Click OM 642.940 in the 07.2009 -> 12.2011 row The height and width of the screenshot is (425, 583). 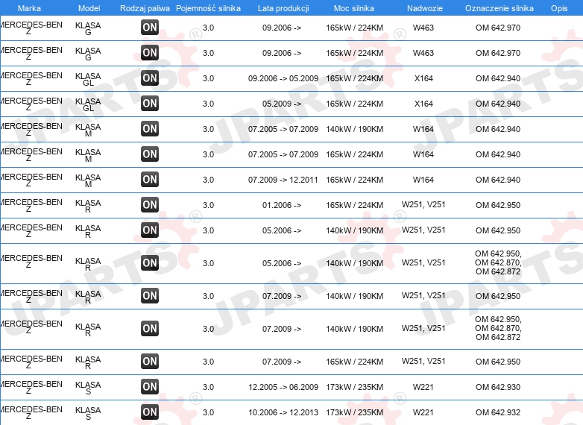[x=498, y=180]
